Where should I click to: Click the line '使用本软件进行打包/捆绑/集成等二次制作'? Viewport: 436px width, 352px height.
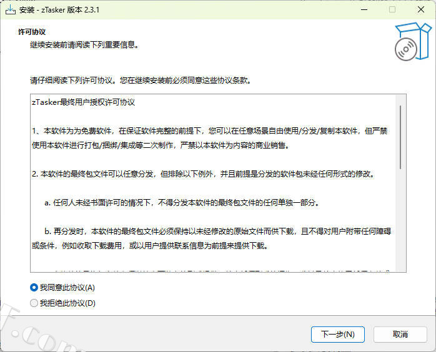tap(161, 145)
